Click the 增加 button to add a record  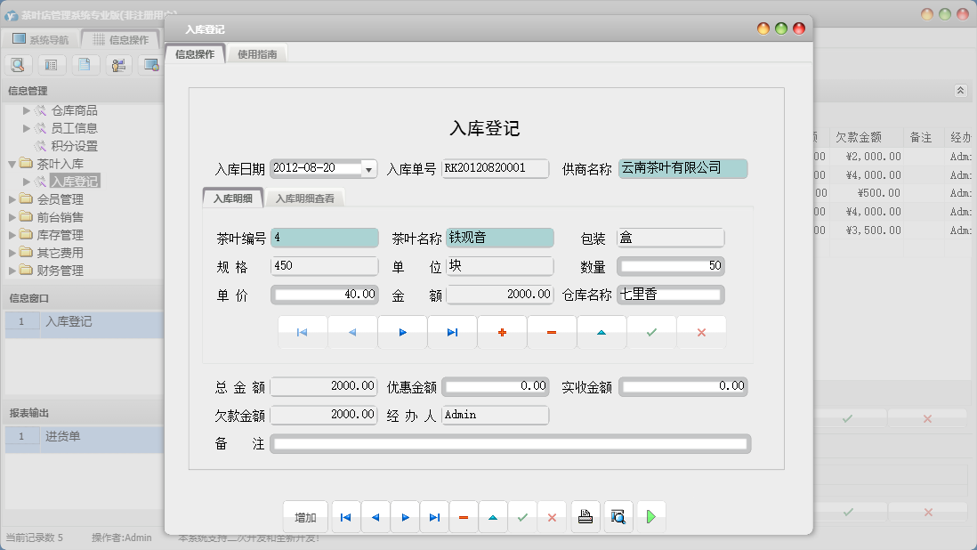pos(305,516)
